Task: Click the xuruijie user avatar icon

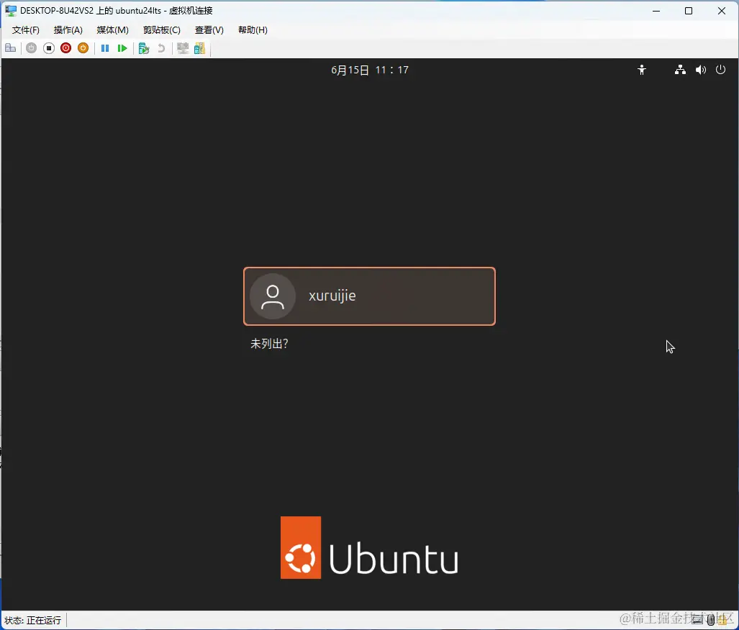Action: click(x=273, y=296)
